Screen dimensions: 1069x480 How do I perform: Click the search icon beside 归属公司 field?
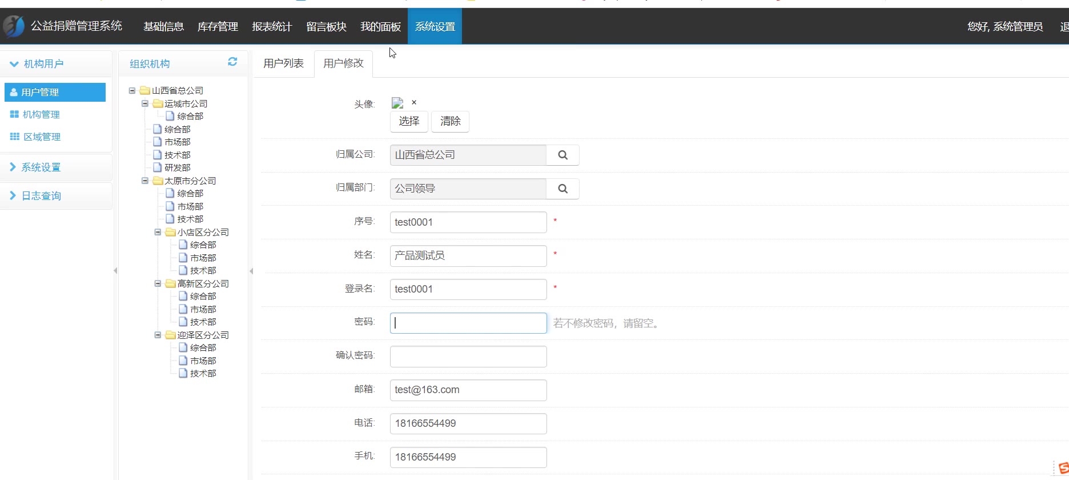pyautogui.click(x=562, y=155)
